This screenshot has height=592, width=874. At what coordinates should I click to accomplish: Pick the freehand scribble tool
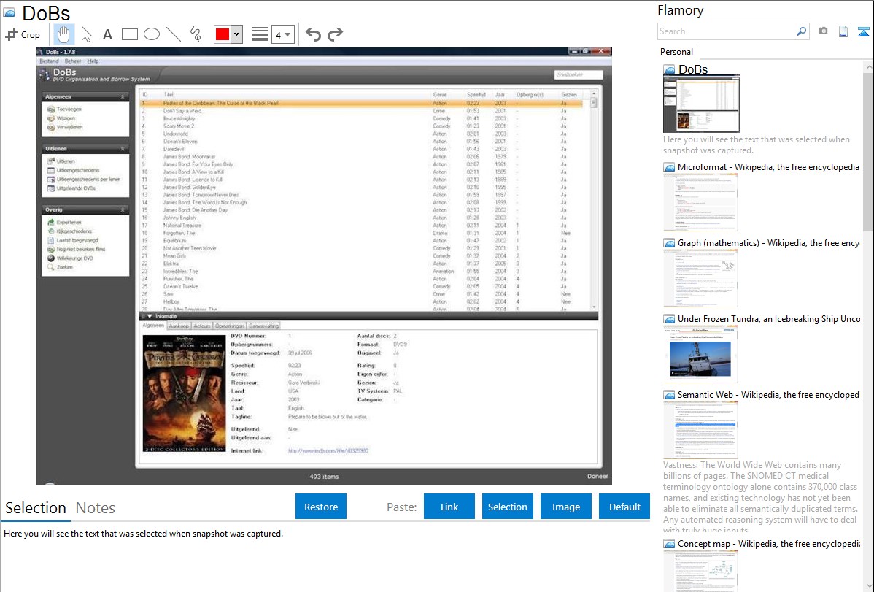[x=196, y=34]
